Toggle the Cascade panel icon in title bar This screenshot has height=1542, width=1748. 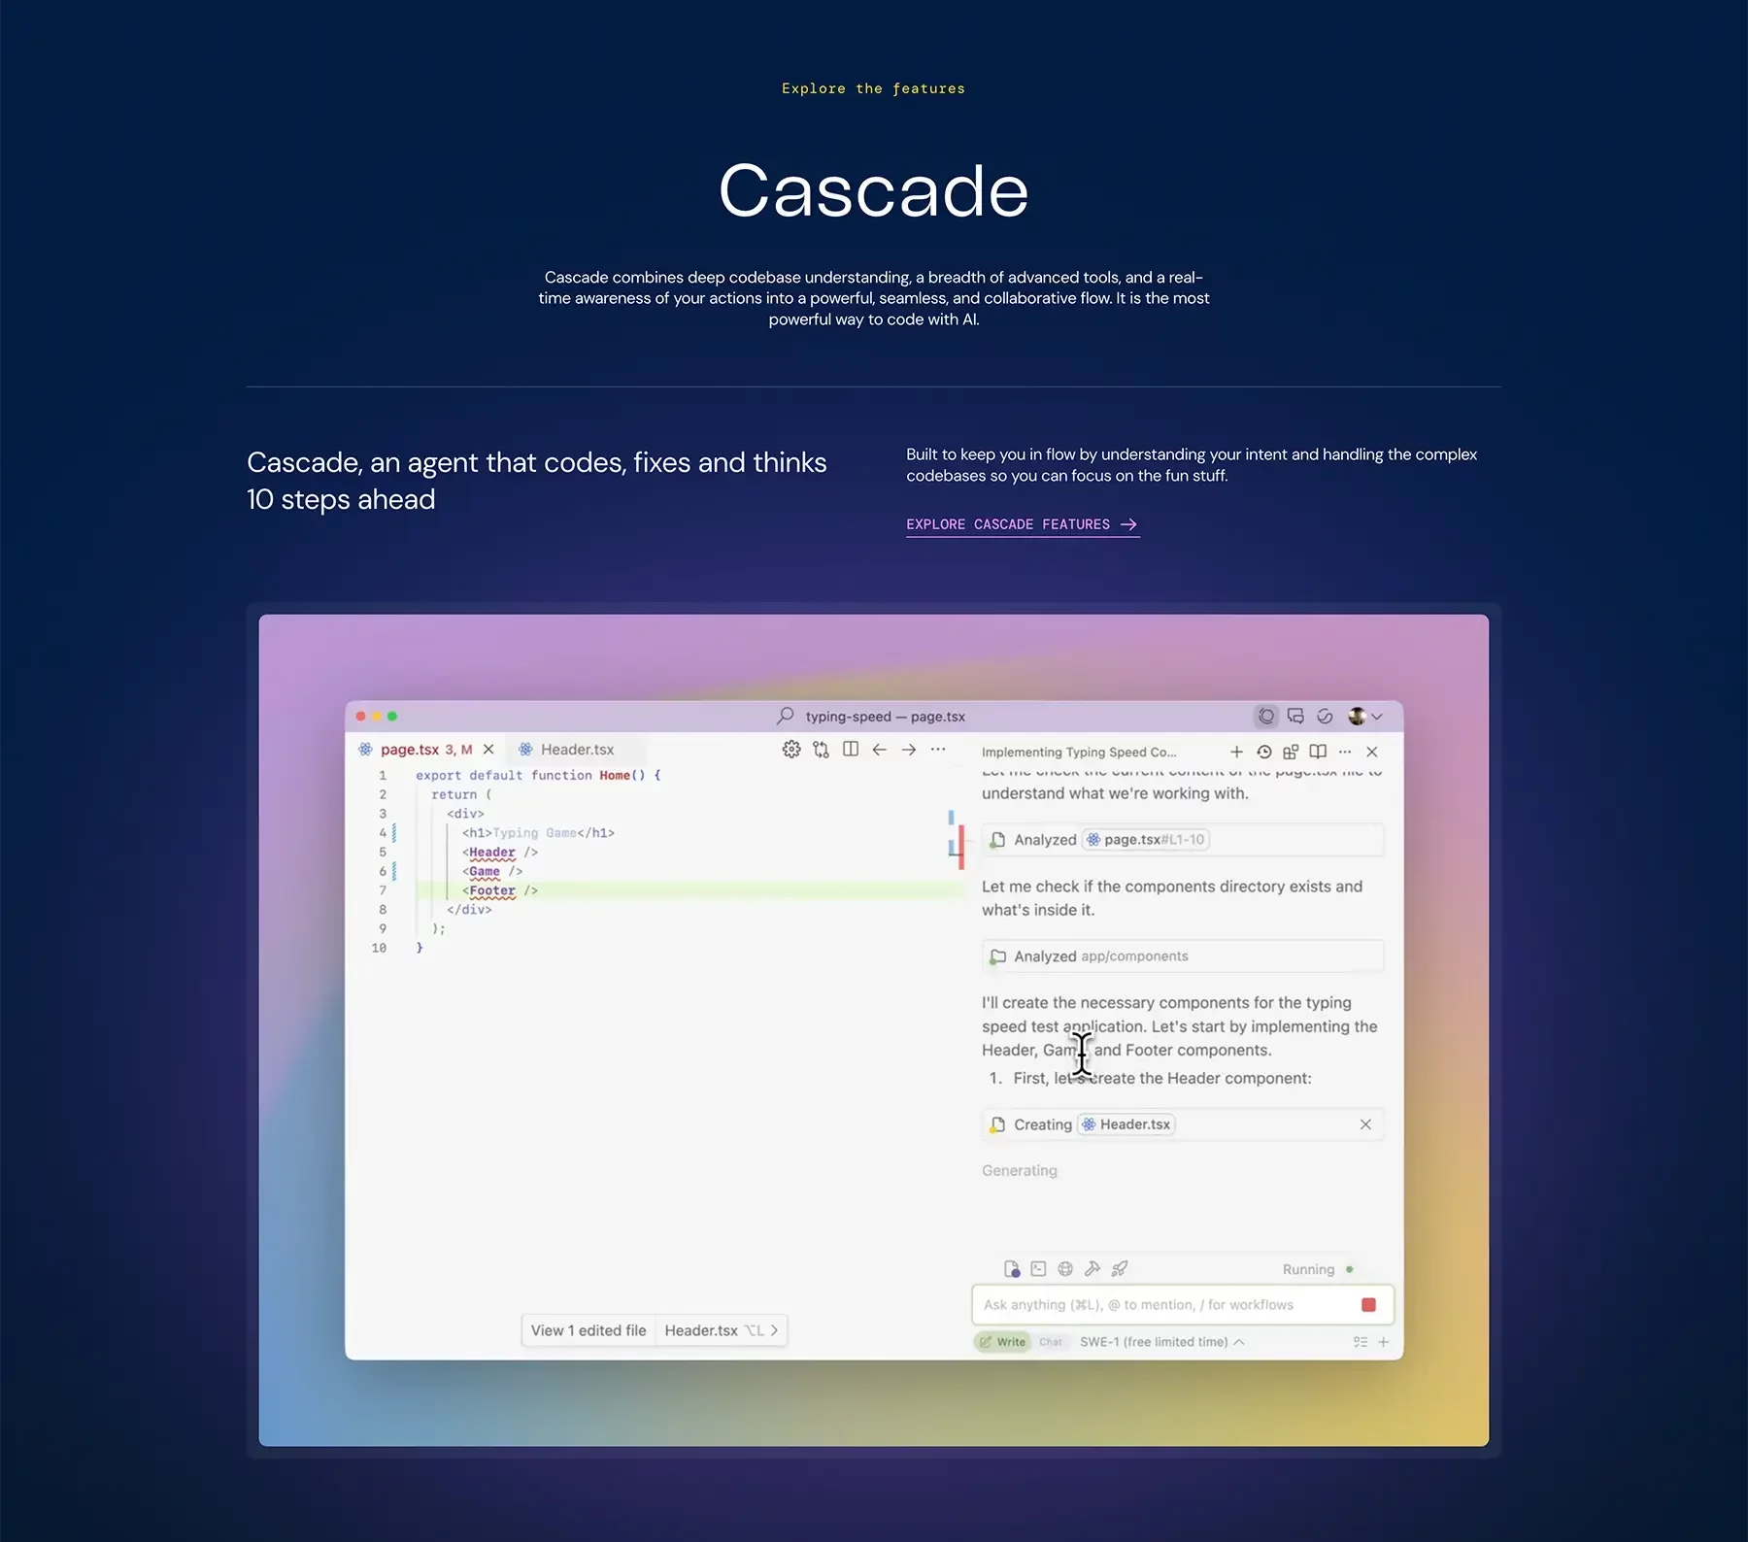(1266, 717)
